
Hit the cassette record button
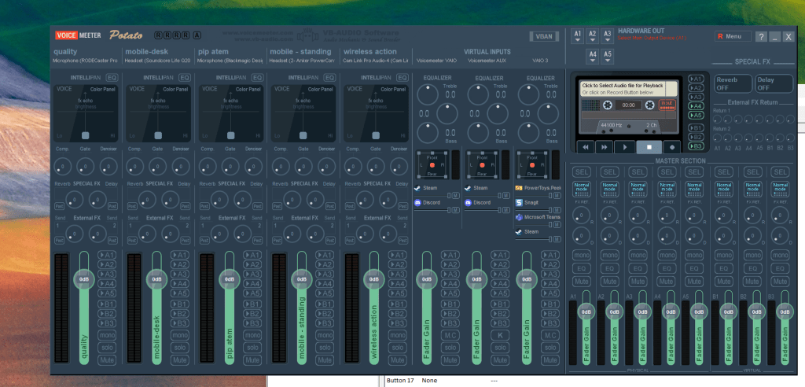coord(671,147)
